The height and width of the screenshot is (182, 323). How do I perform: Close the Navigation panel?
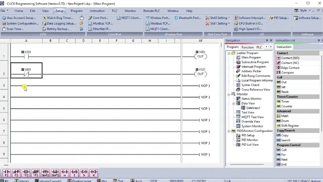point(271,40)
